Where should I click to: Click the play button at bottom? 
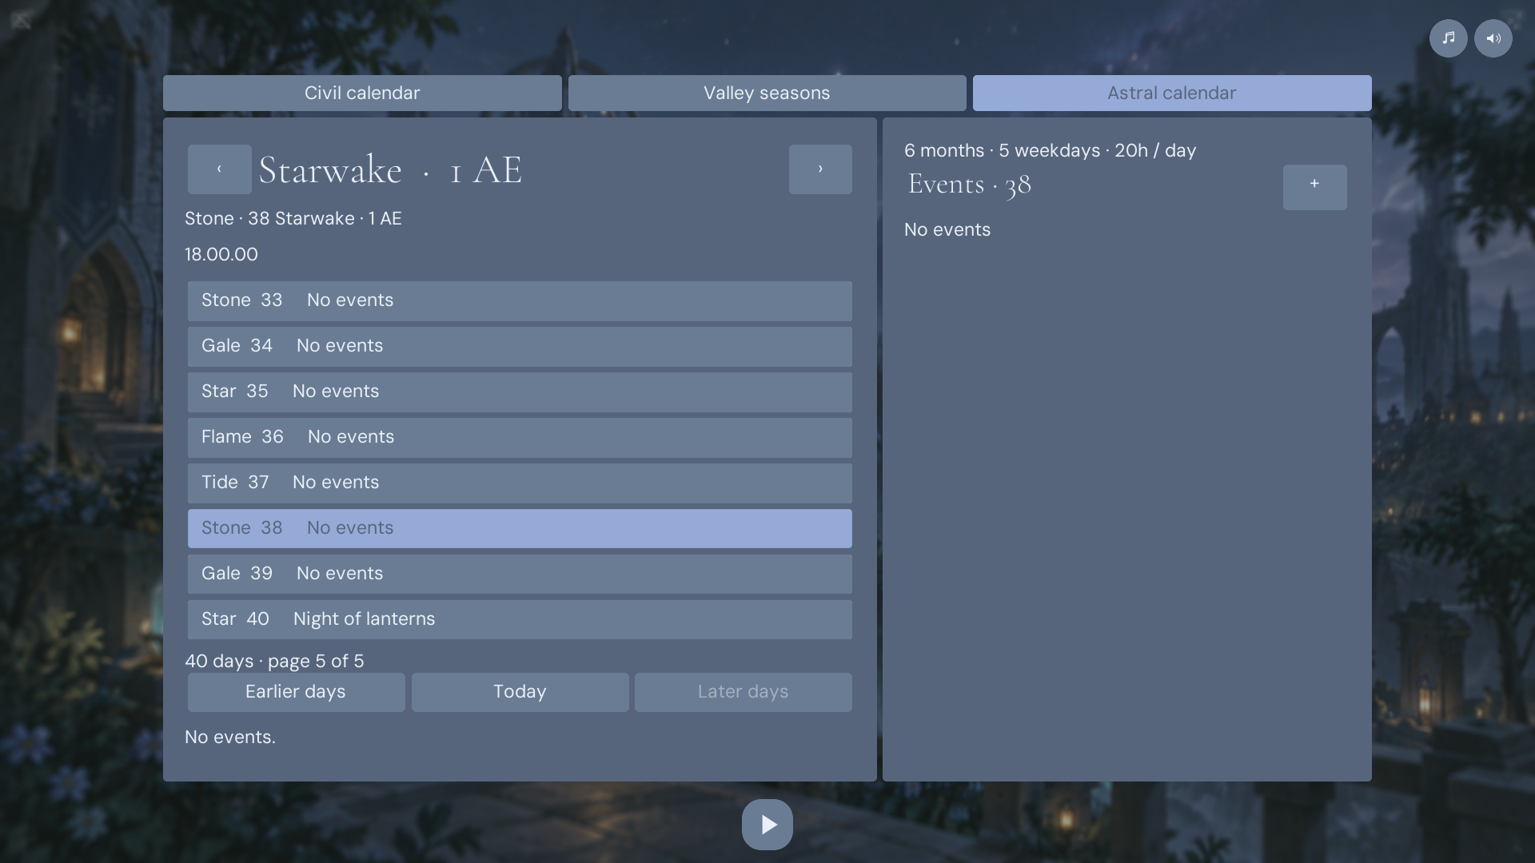767,824
